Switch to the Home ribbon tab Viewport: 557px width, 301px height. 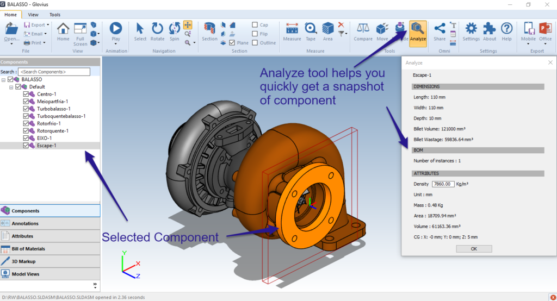(x=11, y=15)
